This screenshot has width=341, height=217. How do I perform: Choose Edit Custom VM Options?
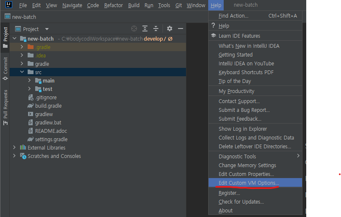coord(255,183)
